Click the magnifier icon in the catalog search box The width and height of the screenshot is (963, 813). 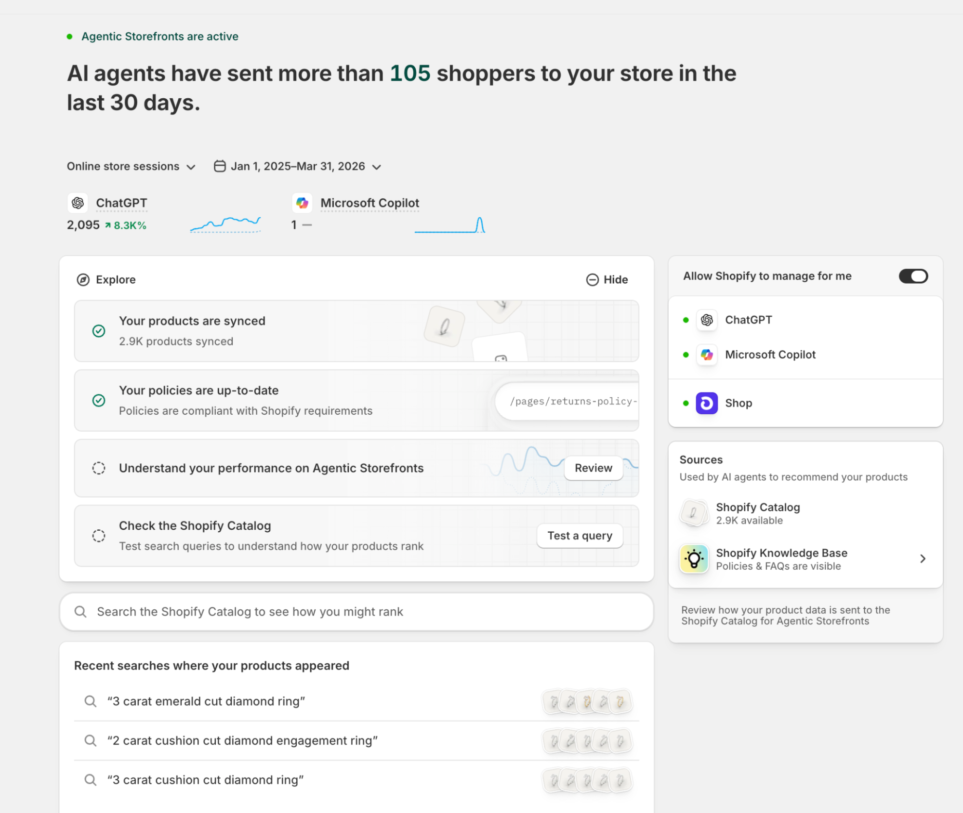pos(80,612)
